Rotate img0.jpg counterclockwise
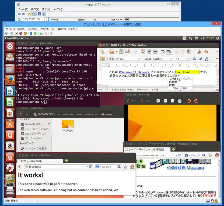The height and width of the screenshot is (206, 224). coord(189,101)
